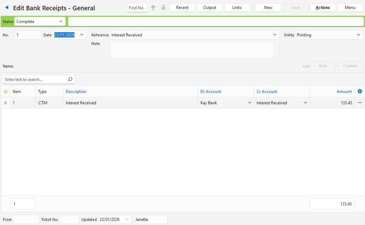Click the Find No. button
This screenshot has height=225, width=365.
tap(137, 8)
